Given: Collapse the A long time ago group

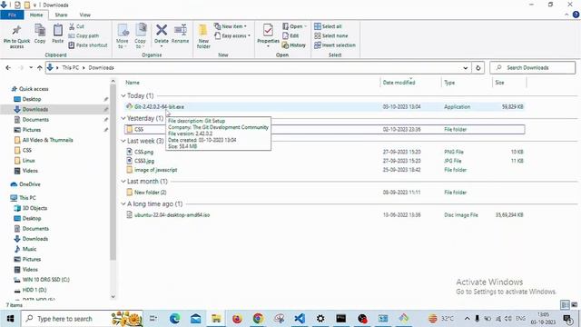Looking at the screenshot, I should pyautogui.click(x=123, y=203).
